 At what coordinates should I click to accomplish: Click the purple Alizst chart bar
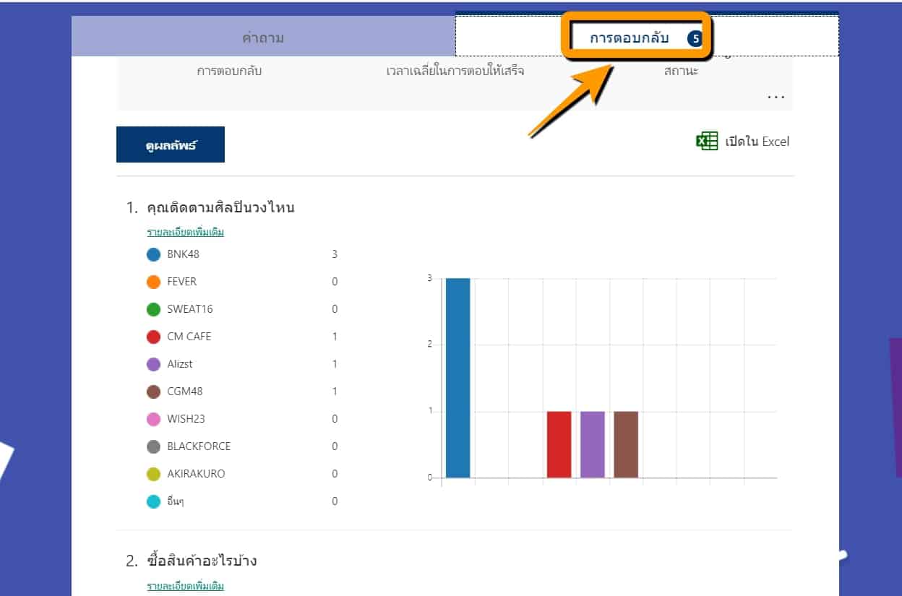(592, 444)
